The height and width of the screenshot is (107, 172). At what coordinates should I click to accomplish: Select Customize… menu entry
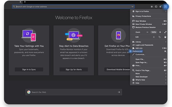coord(149,55)
